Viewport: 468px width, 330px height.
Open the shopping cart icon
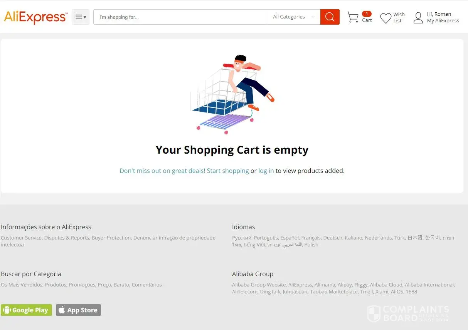point(353,17)
